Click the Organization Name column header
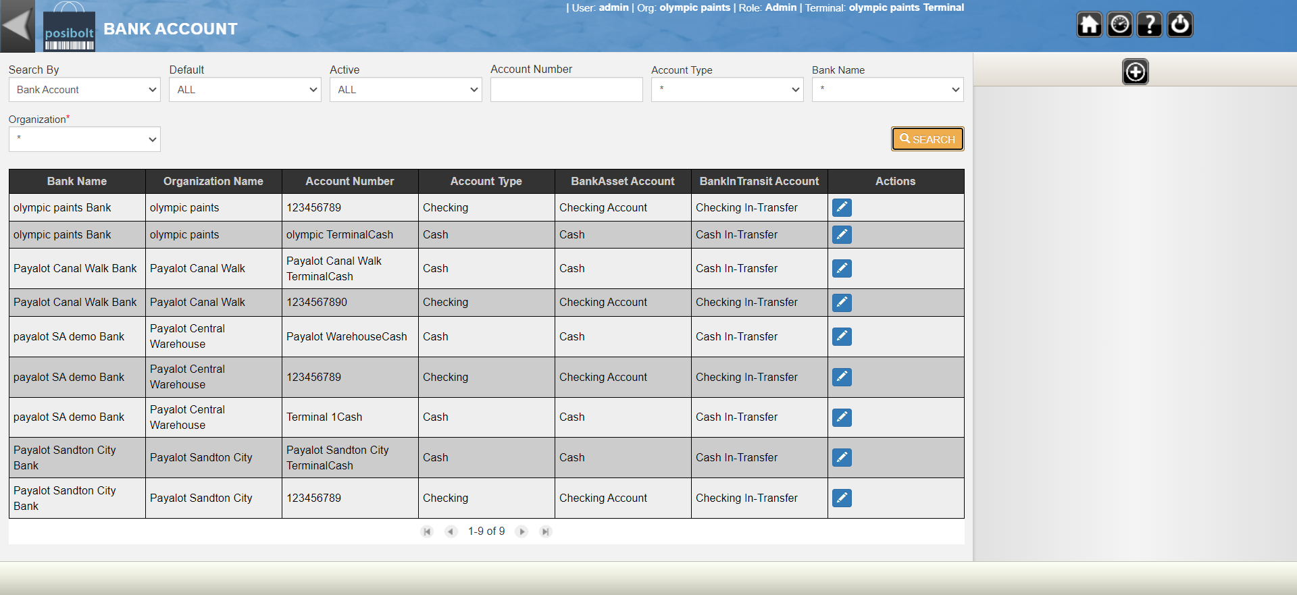The width and height of the screenshot is (1297, 595). click(x=213, y=181)
